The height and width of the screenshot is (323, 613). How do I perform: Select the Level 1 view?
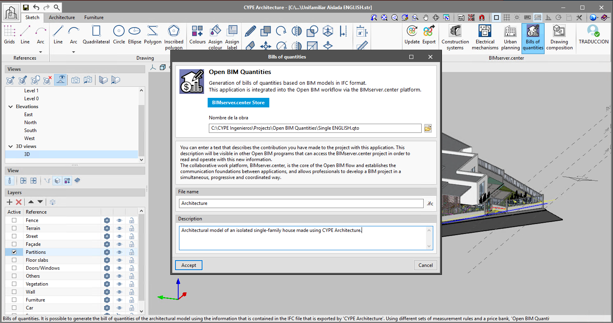[x=31, y=91]
